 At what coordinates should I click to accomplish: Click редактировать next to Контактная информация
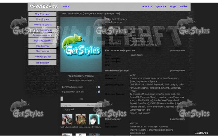(x=178, y=50)
